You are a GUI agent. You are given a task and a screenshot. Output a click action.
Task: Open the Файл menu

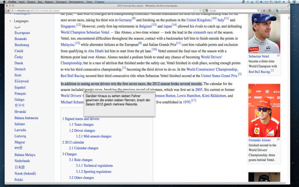[x=22, y=2]
